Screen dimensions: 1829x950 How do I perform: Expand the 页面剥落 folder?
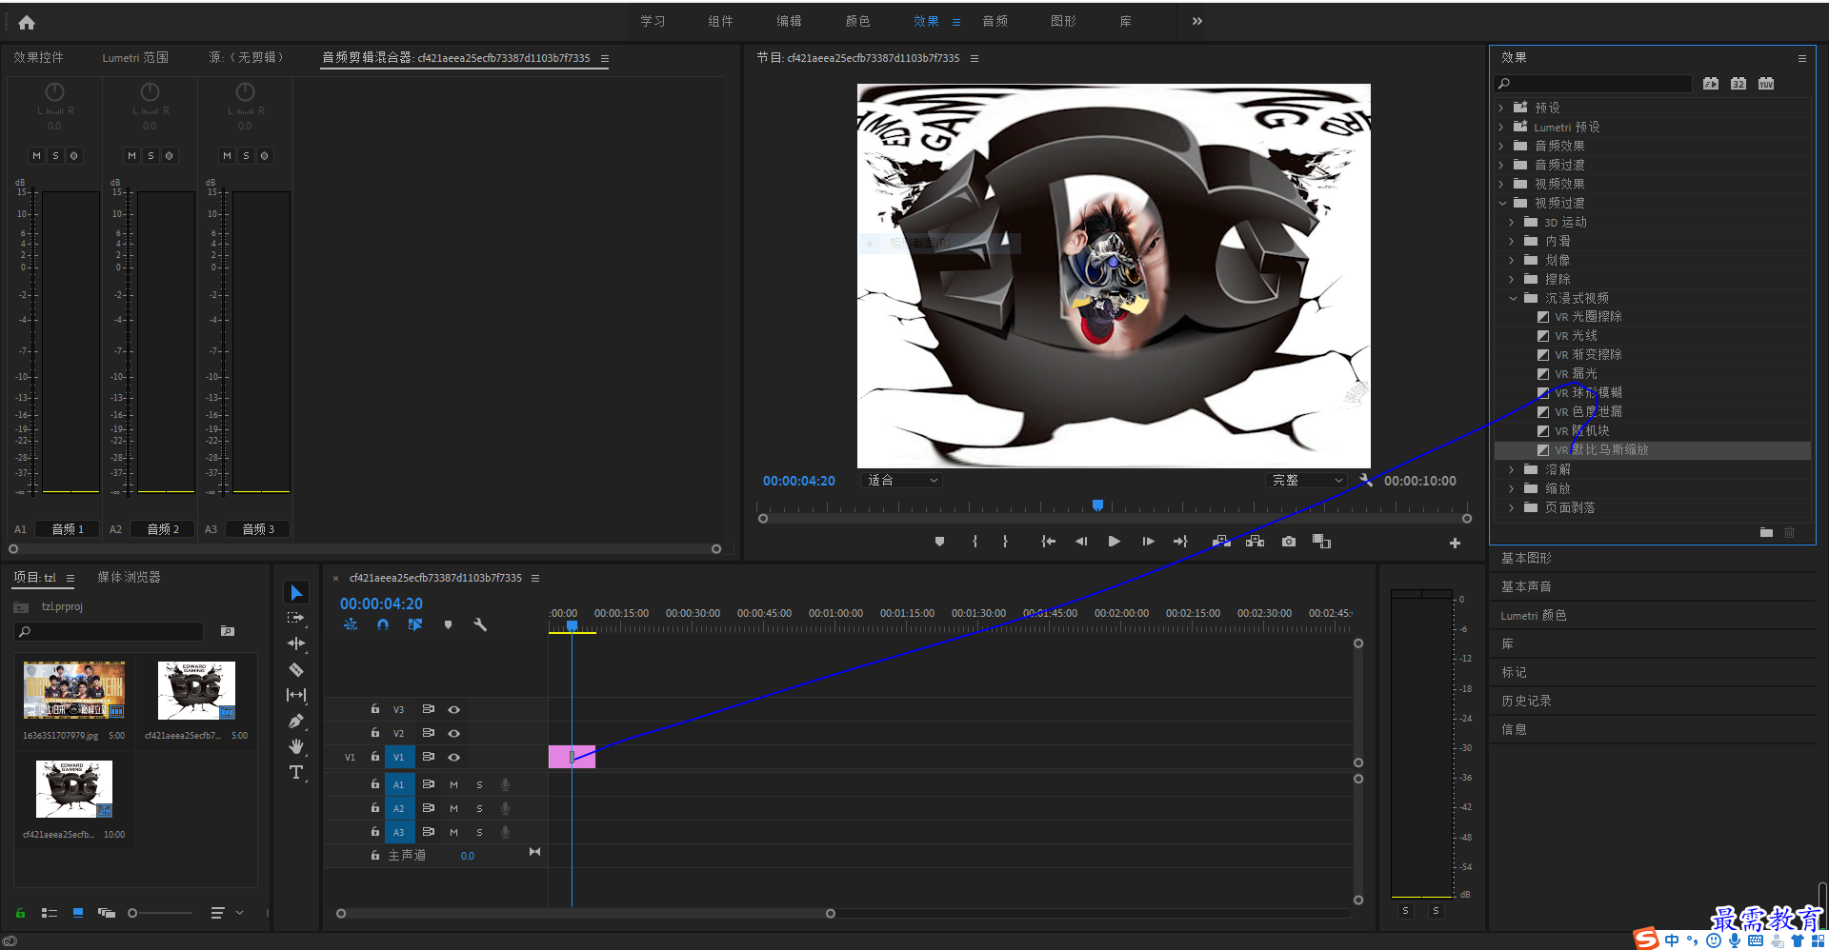pyautogui.click(x=1512, y=507)
